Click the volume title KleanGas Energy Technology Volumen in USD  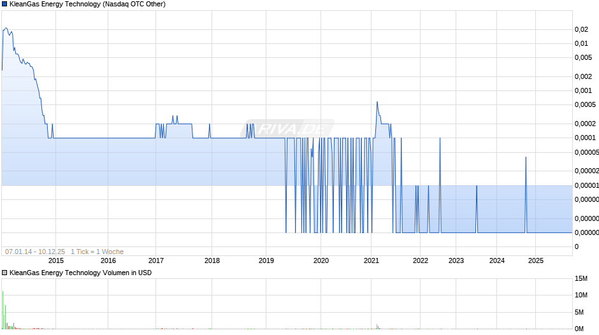click(80, 273)
